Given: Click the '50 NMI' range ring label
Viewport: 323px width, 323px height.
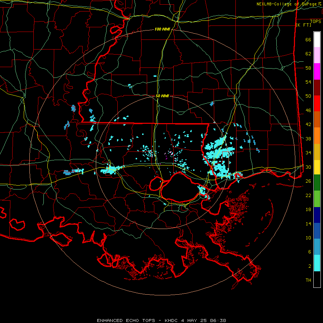Looking at the screenshot, I should [162, 96].
